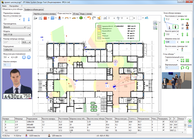Select the green tree object tool
The height and width of the screenshot is (139, 194).
(81, 18)
